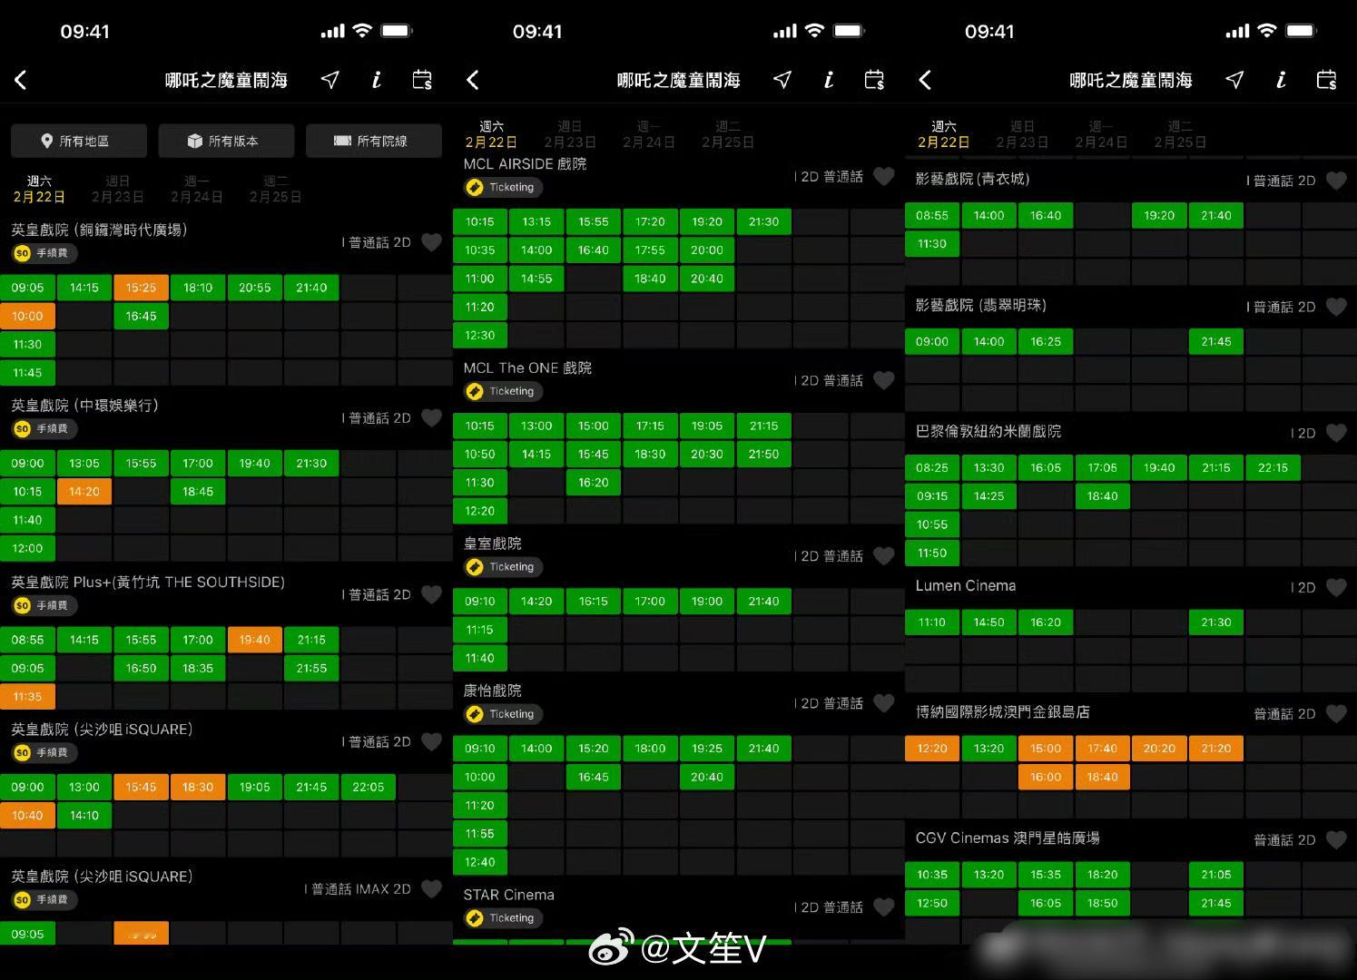Choose the 21:30 showtime at MCL AIRSIDE
The image size is (1357, 980).
763,221
